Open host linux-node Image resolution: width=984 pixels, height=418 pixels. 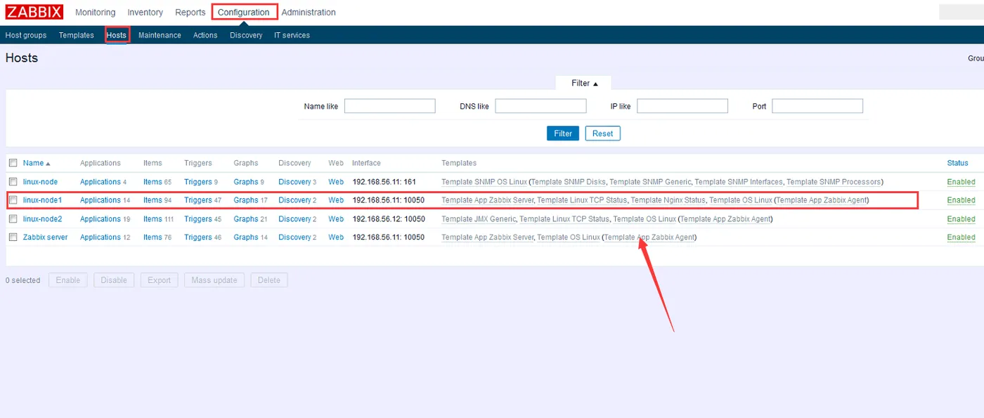coord(40,182)
